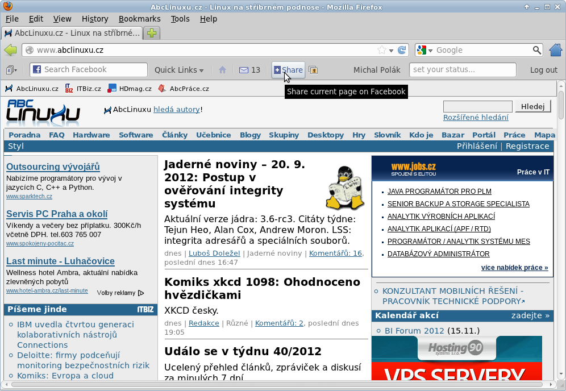This screenshot has height=391, width=566.
Task: Click the blue reload icon in address bar
Action: (402, 50)
